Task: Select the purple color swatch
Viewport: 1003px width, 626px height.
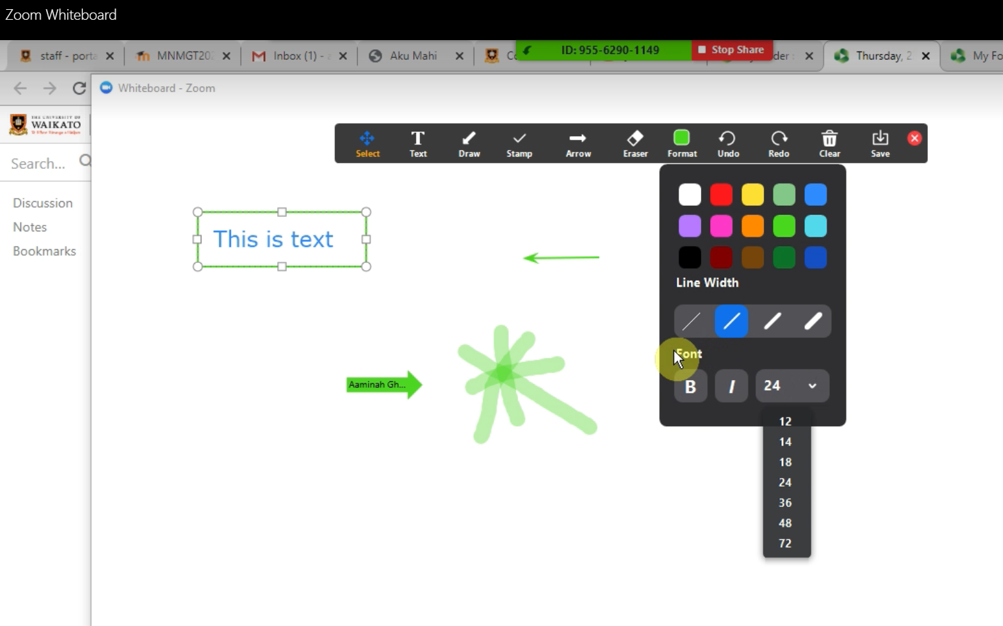Action: tap(690, 226)
